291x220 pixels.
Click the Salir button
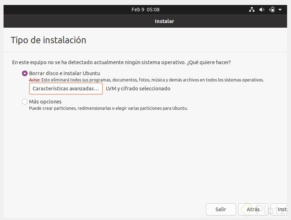click(x=221, y=209)
